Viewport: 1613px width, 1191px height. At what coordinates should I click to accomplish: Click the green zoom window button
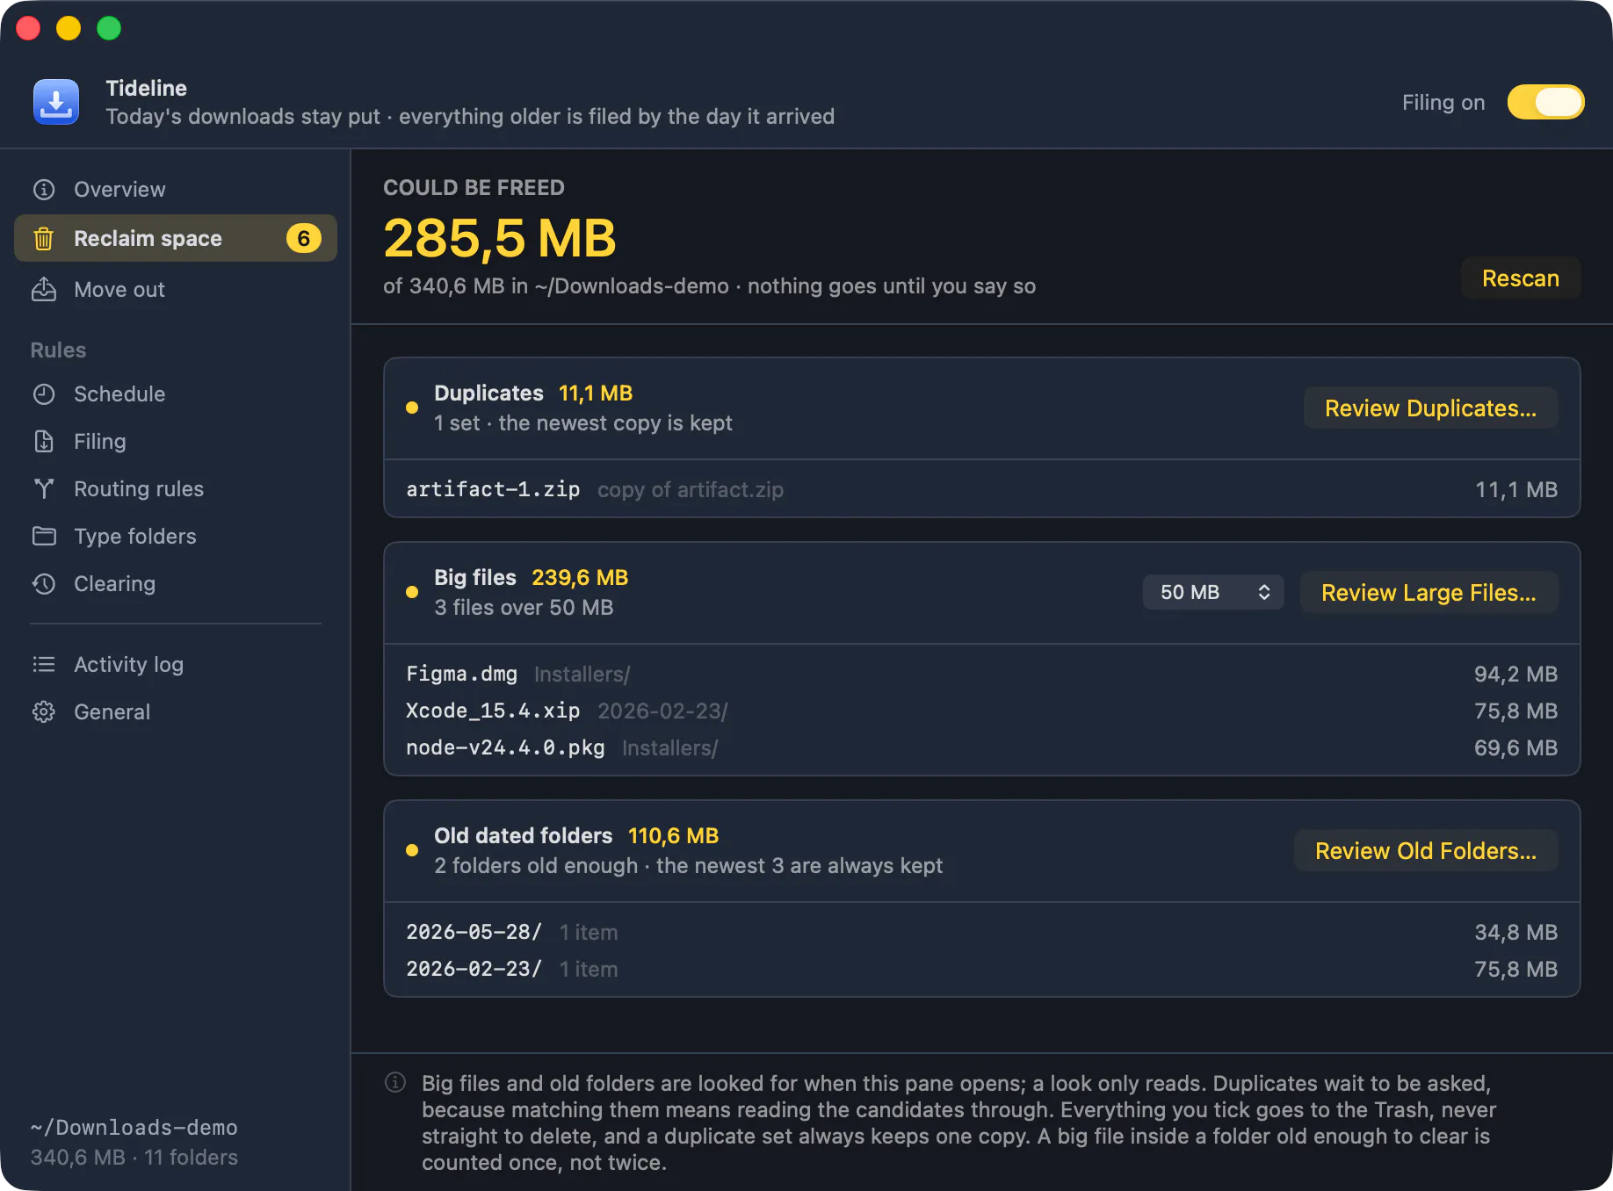[x=109, y=28]
